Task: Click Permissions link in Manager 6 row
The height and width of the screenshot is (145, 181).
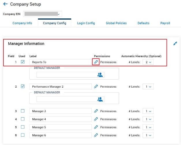Action: [108, 135]
